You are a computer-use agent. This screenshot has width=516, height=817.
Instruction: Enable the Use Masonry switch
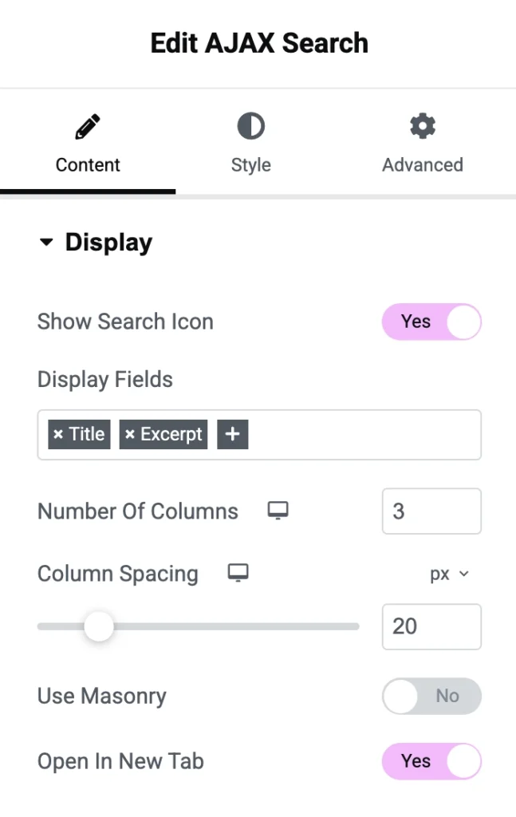[431, 697]
